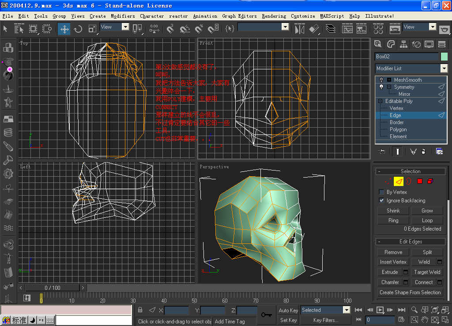Click the Quick Render teapot icon

tap(444, 29)
